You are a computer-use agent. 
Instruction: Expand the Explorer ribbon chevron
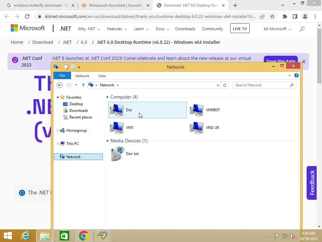point(290,76)
